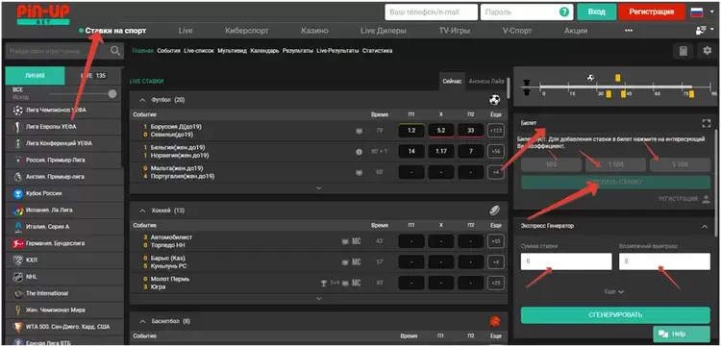Open WTA 500 Сан-Диего tournament
Viewport: 721px width, 347px height.
point(64,327)
